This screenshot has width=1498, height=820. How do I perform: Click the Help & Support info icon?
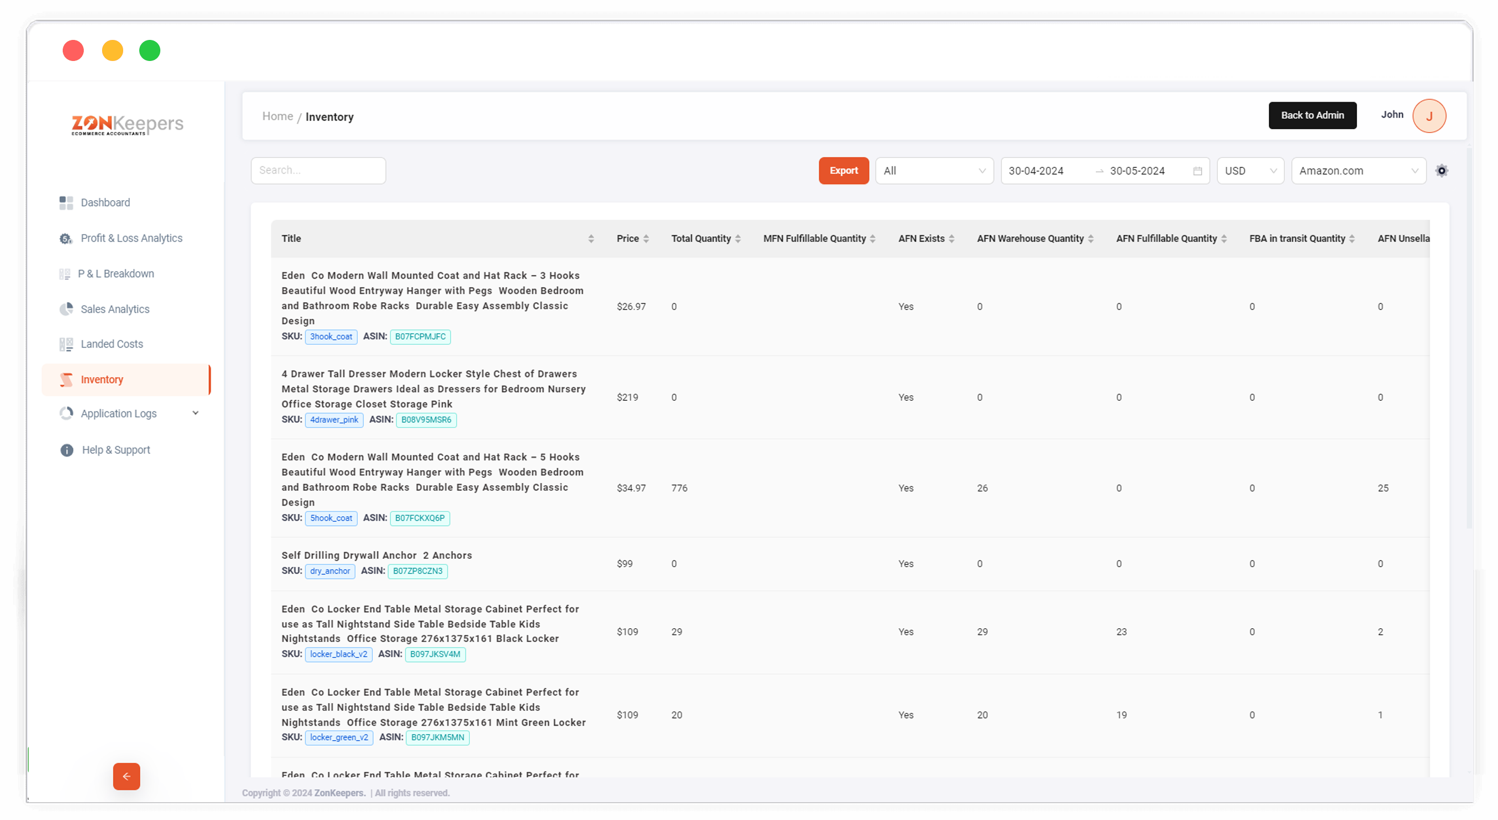tap(67, 450)
